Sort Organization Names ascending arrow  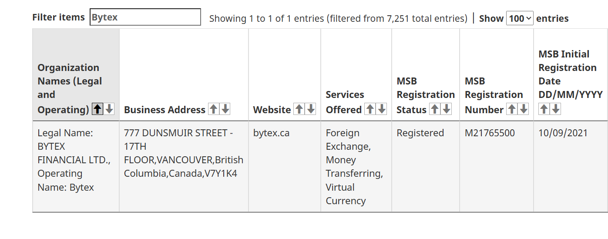[98, 109]
